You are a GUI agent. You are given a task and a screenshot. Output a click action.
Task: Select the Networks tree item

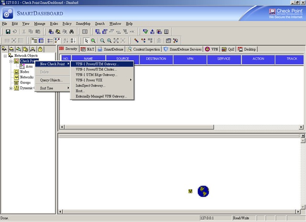pos(27,77)
